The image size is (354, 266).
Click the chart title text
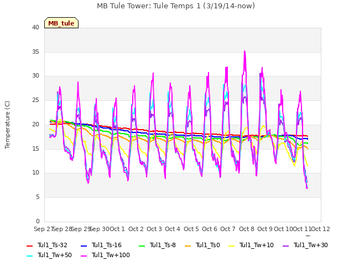[x=176, y=6]
